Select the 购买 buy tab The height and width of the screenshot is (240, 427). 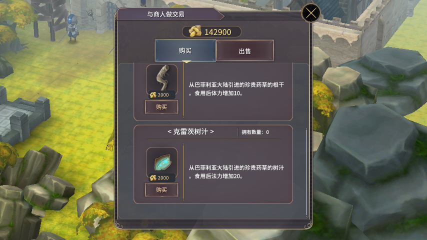point(185,50)
